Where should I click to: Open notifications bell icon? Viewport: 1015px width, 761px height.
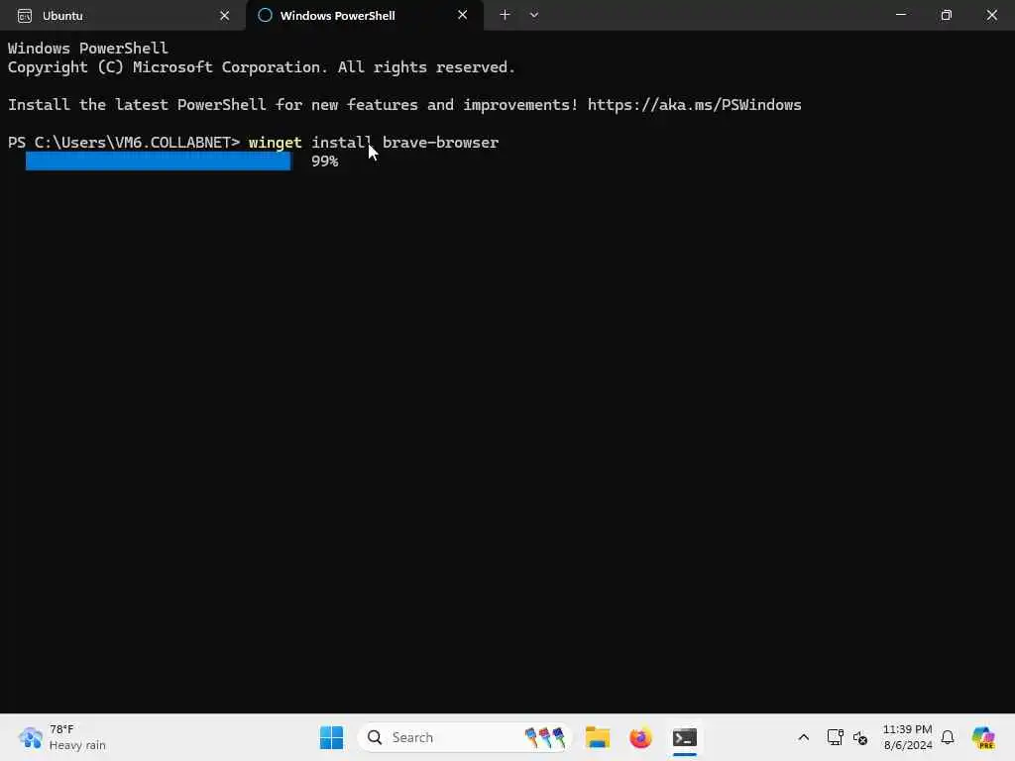(948, 737)
